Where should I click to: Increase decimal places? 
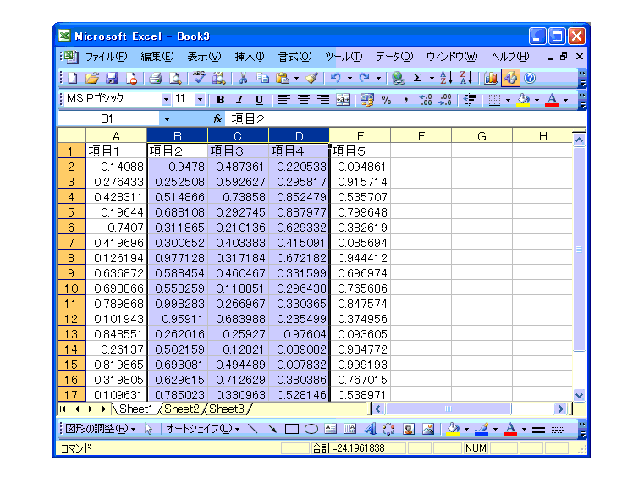tap(425, 100)
